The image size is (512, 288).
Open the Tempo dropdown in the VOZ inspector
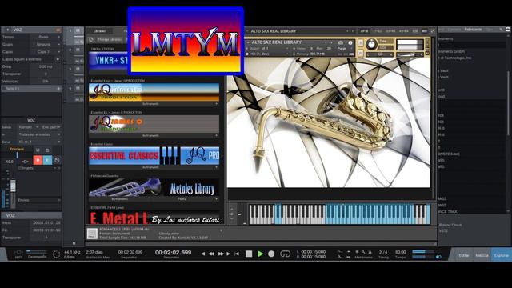point(46,37)
